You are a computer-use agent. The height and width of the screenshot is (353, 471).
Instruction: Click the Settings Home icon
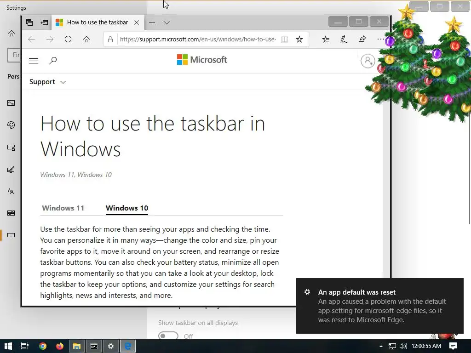click(11, 33)
